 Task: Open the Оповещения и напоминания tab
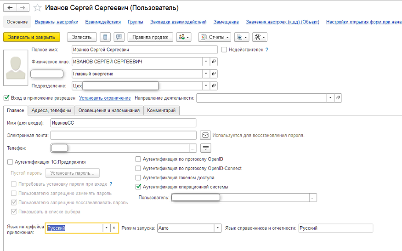109,110
